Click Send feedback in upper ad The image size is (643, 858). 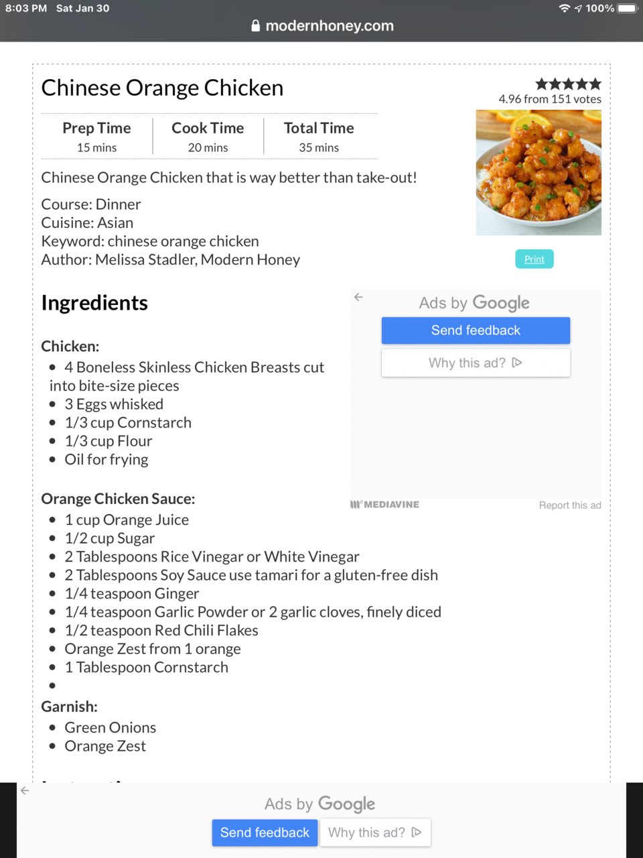[x=476, y=330]
